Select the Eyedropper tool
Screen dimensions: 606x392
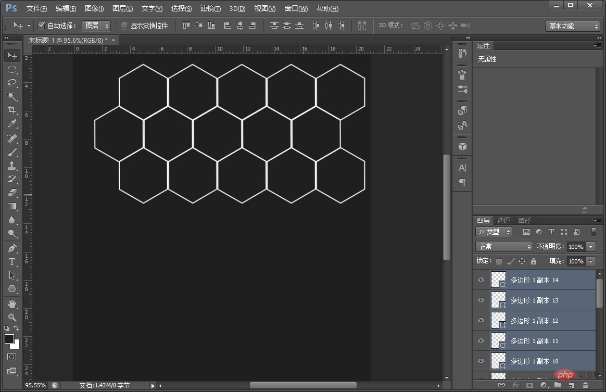tap(12, 123)
